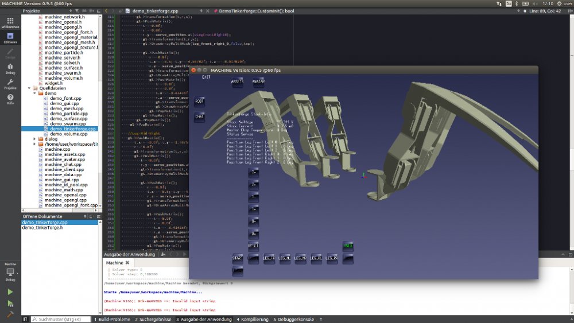Switch to the Ausgabe der Anwendung pane
Screen dimensions: 574x323
coord(204,320)
